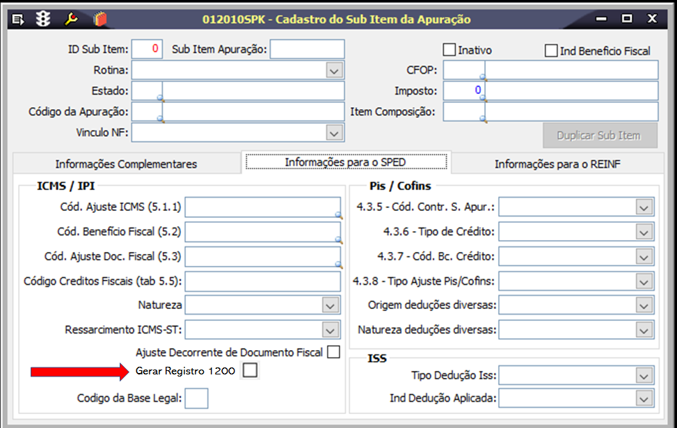
Task: Enable Ind Beneficio Fiscal checkbox
Action: [x=551, y=51]
